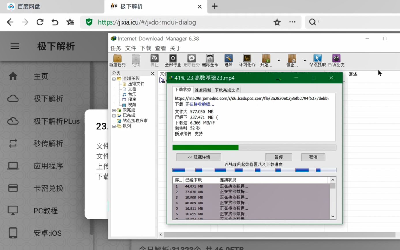Expand the 队列 tree node
The width and height of the screenshot is (400, 250).
[114, 126]
